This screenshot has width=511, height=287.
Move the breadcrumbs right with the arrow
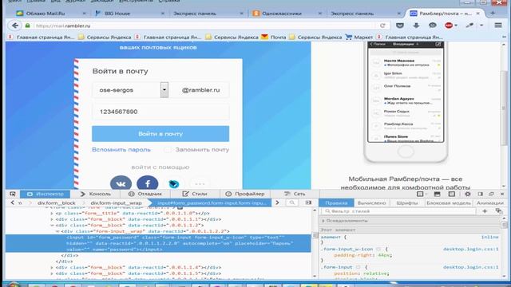click(277, 202)
